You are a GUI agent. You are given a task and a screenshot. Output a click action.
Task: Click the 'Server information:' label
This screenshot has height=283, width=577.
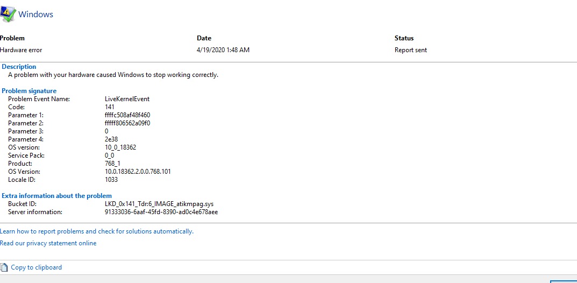35,212
